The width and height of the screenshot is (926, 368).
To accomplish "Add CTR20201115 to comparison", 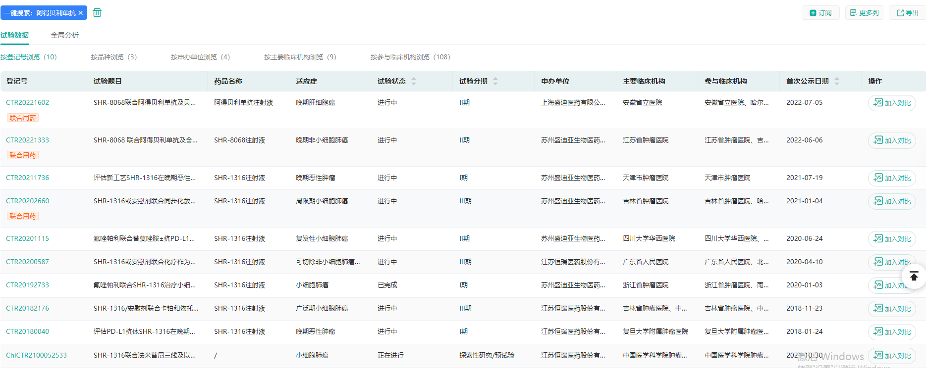I will pyautogui.click(x=892, y=239).
